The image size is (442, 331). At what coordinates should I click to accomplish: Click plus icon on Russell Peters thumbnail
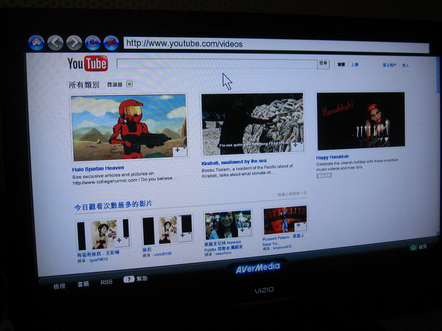tap(298, 225)
